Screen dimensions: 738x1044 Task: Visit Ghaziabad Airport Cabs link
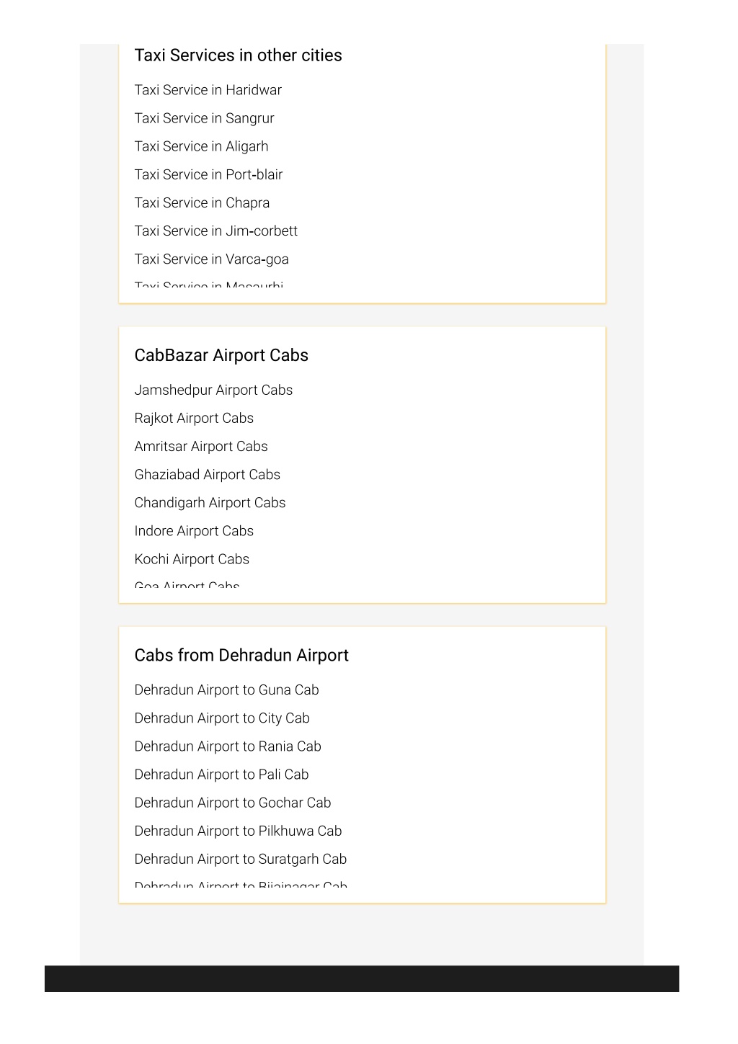pos(207,474)
